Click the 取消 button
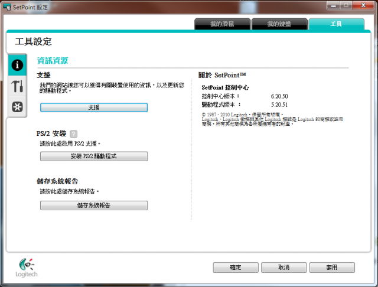Image resolution: width=378 pixels, height=287 pixels. point(283,268)
